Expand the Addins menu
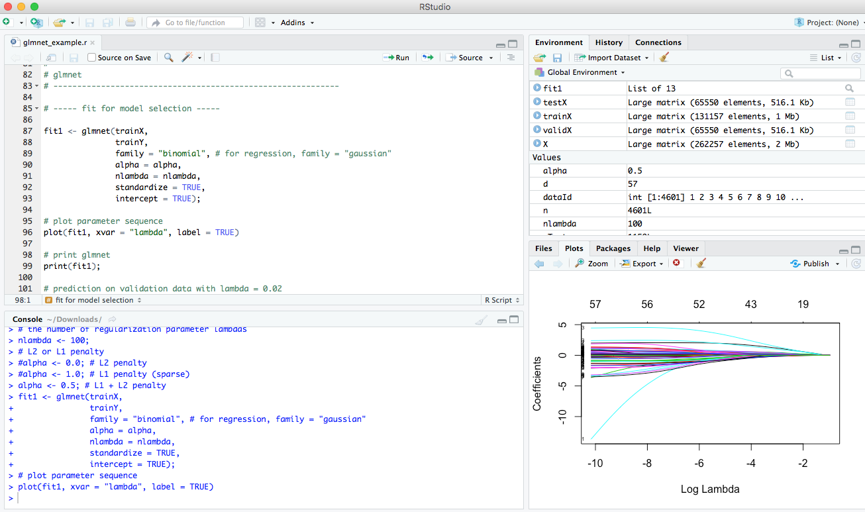 pyautogui.click(x=297, y=23)
